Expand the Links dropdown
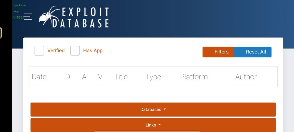294x132 pixels. (x=153, y=125)
